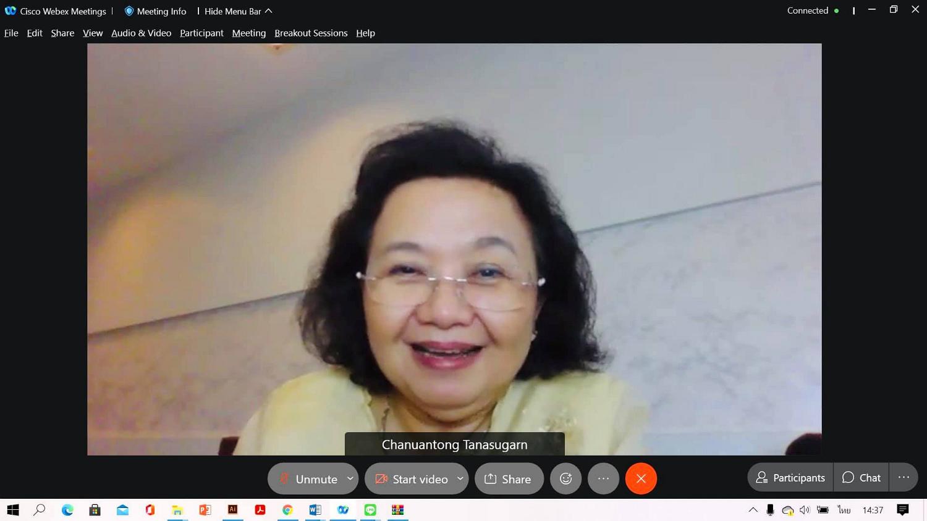Screen dimensions: 927x521
Task: Open the Mail app in the taskbar
Action: [122, 510]
